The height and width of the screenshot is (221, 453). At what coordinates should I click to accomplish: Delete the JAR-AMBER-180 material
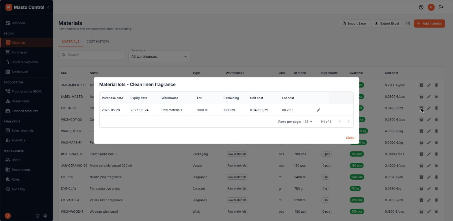(436, 85)
